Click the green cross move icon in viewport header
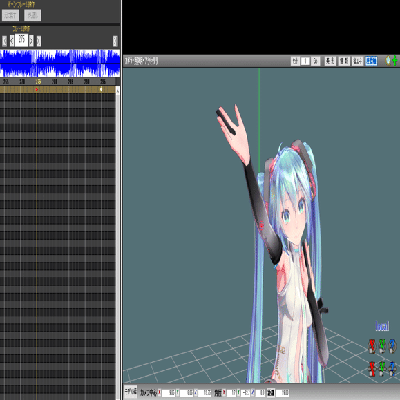 coord(395,61)
